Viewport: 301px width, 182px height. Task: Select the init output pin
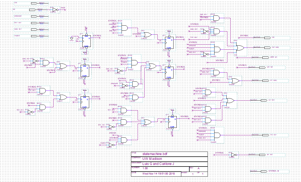coord(268,38)
